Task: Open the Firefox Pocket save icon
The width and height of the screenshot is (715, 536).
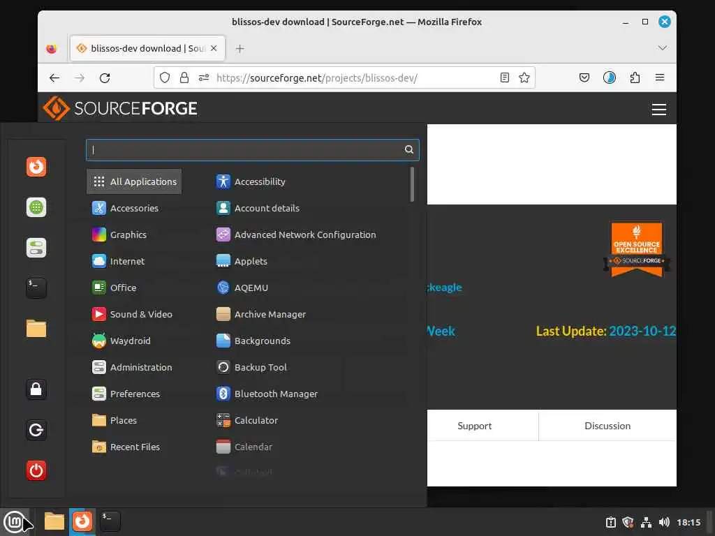Action: click(x=584, y=78)
